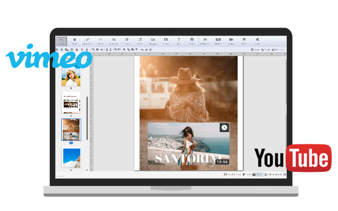Play the Santorini video
The width and height of the screenshot is (338, 211).
188,145
